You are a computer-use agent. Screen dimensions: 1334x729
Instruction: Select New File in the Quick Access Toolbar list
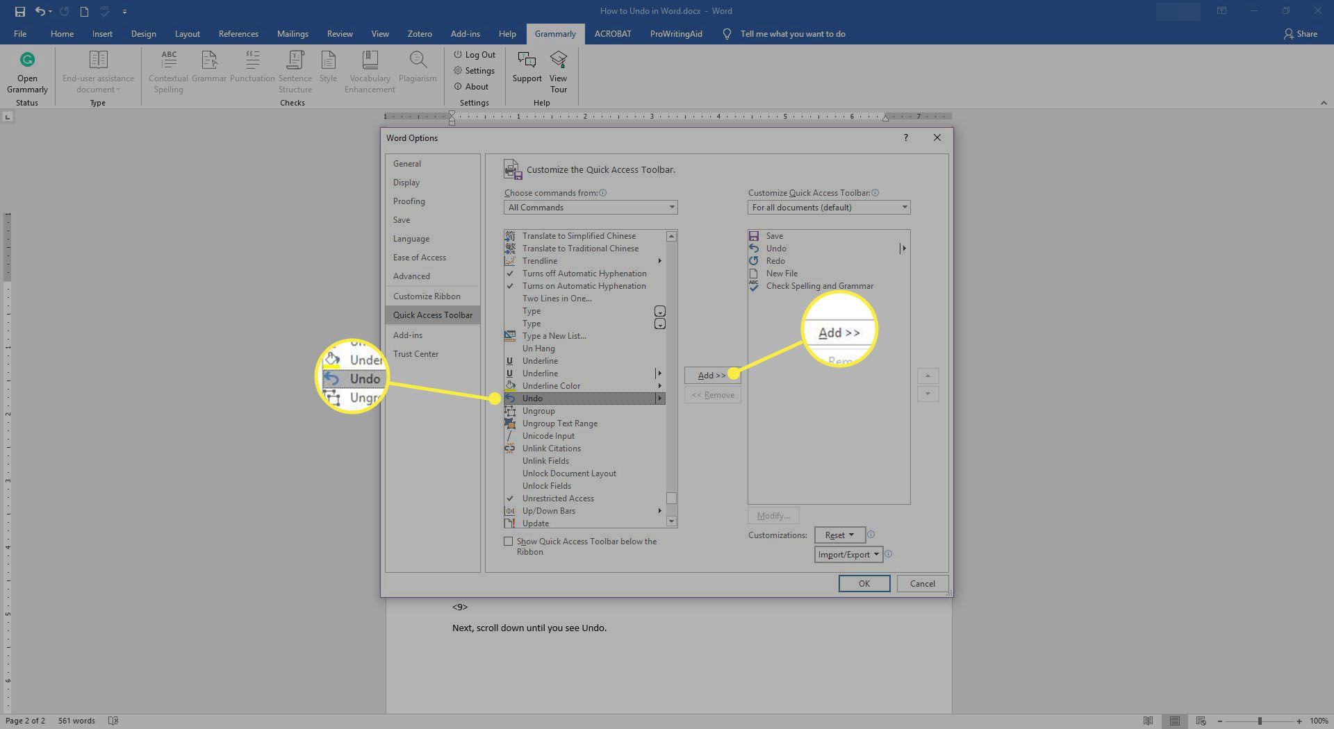829,273
